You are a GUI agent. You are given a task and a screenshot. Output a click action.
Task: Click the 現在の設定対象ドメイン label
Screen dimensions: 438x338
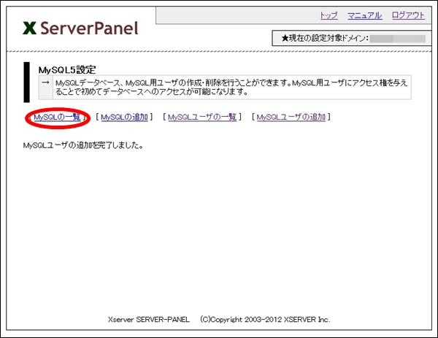[325, 38]
